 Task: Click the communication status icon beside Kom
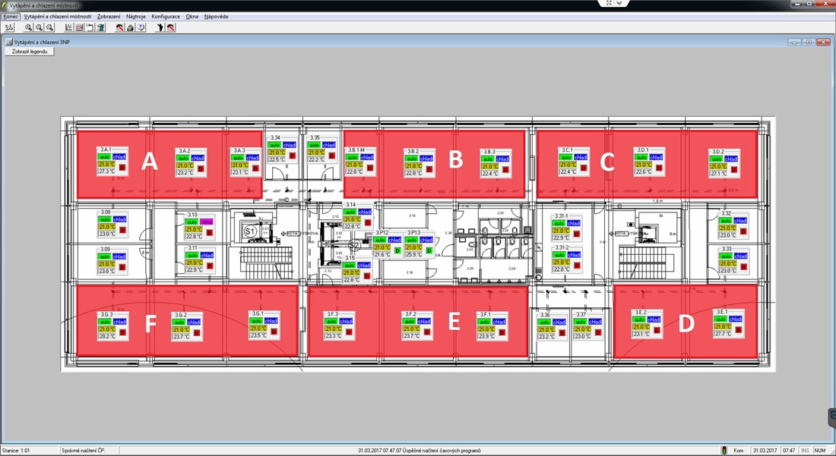pyautogui.click(x=724, y=451)
